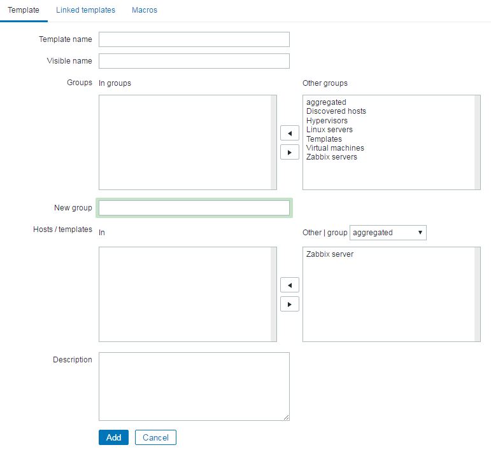Click the Other groups list scrollbar
This screenshot has height=452, width=491.
[x=477, y=142]
